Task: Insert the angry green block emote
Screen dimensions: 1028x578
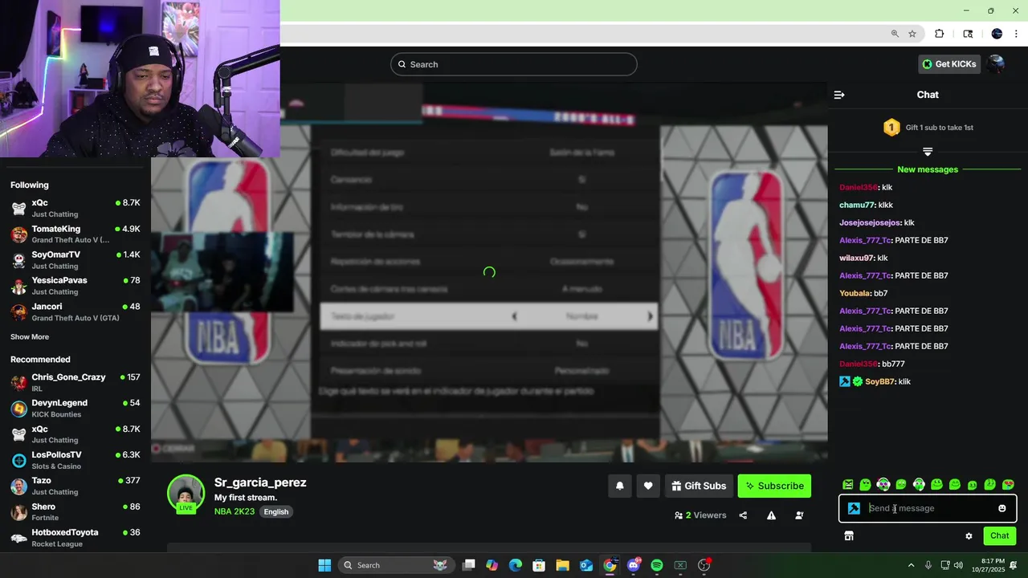Action: [x=848, y=484]
